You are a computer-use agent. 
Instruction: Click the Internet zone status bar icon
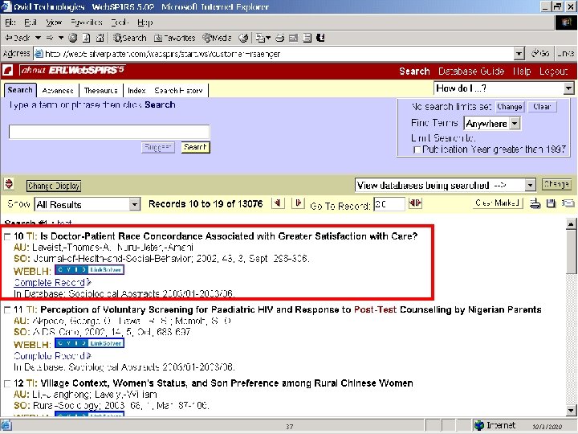pos(479,425)
